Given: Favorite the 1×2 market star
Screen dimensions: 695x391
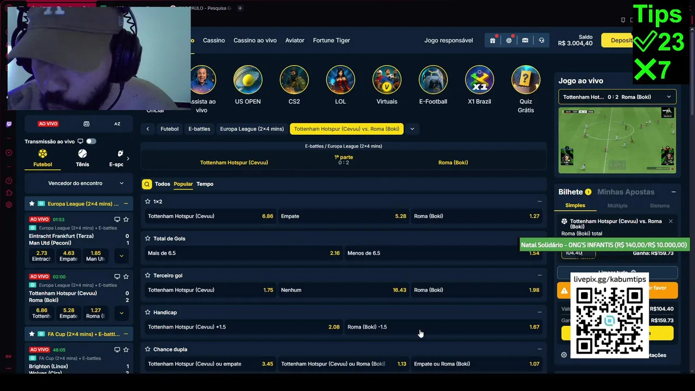Looking at the screenshot, I should 148,201.
